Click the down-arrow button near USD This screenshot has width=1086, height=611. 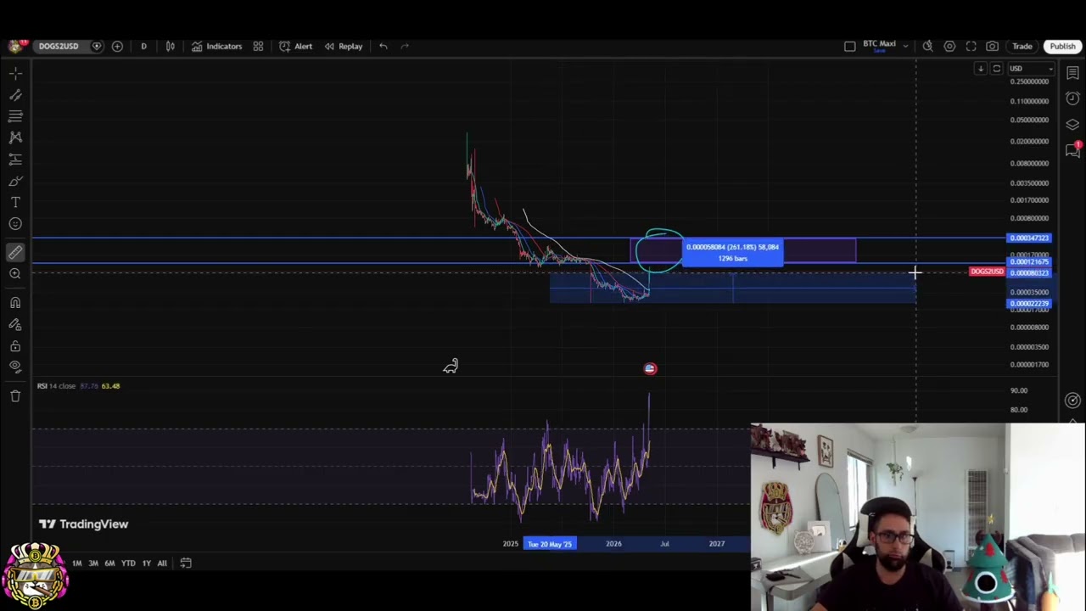tap(980, 69)
